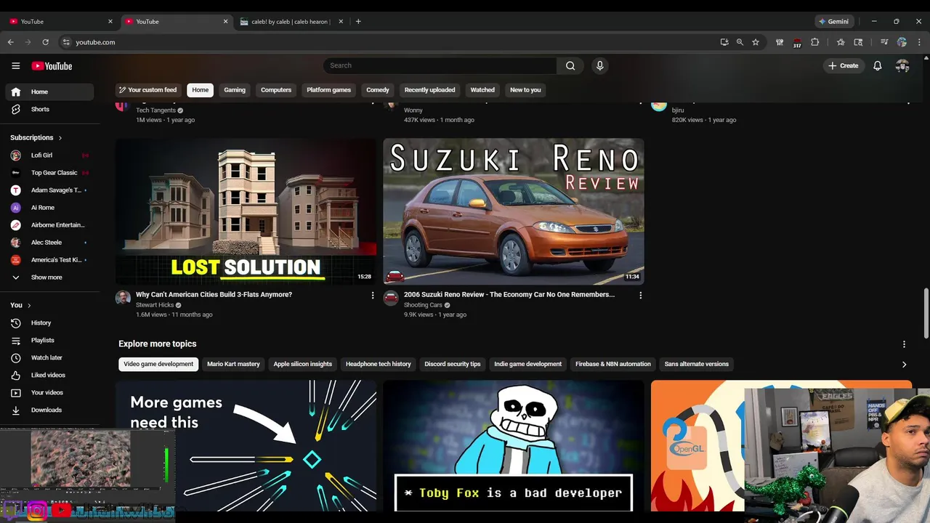The height and width of the screenshot is (523, 930).
Task: Click the browser back arrow
Action: tap(10, 42)
